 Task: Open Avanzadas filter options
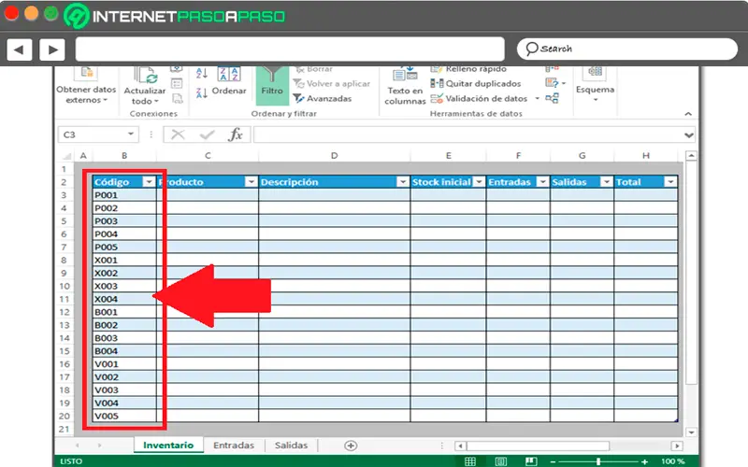tap(323, 99)
